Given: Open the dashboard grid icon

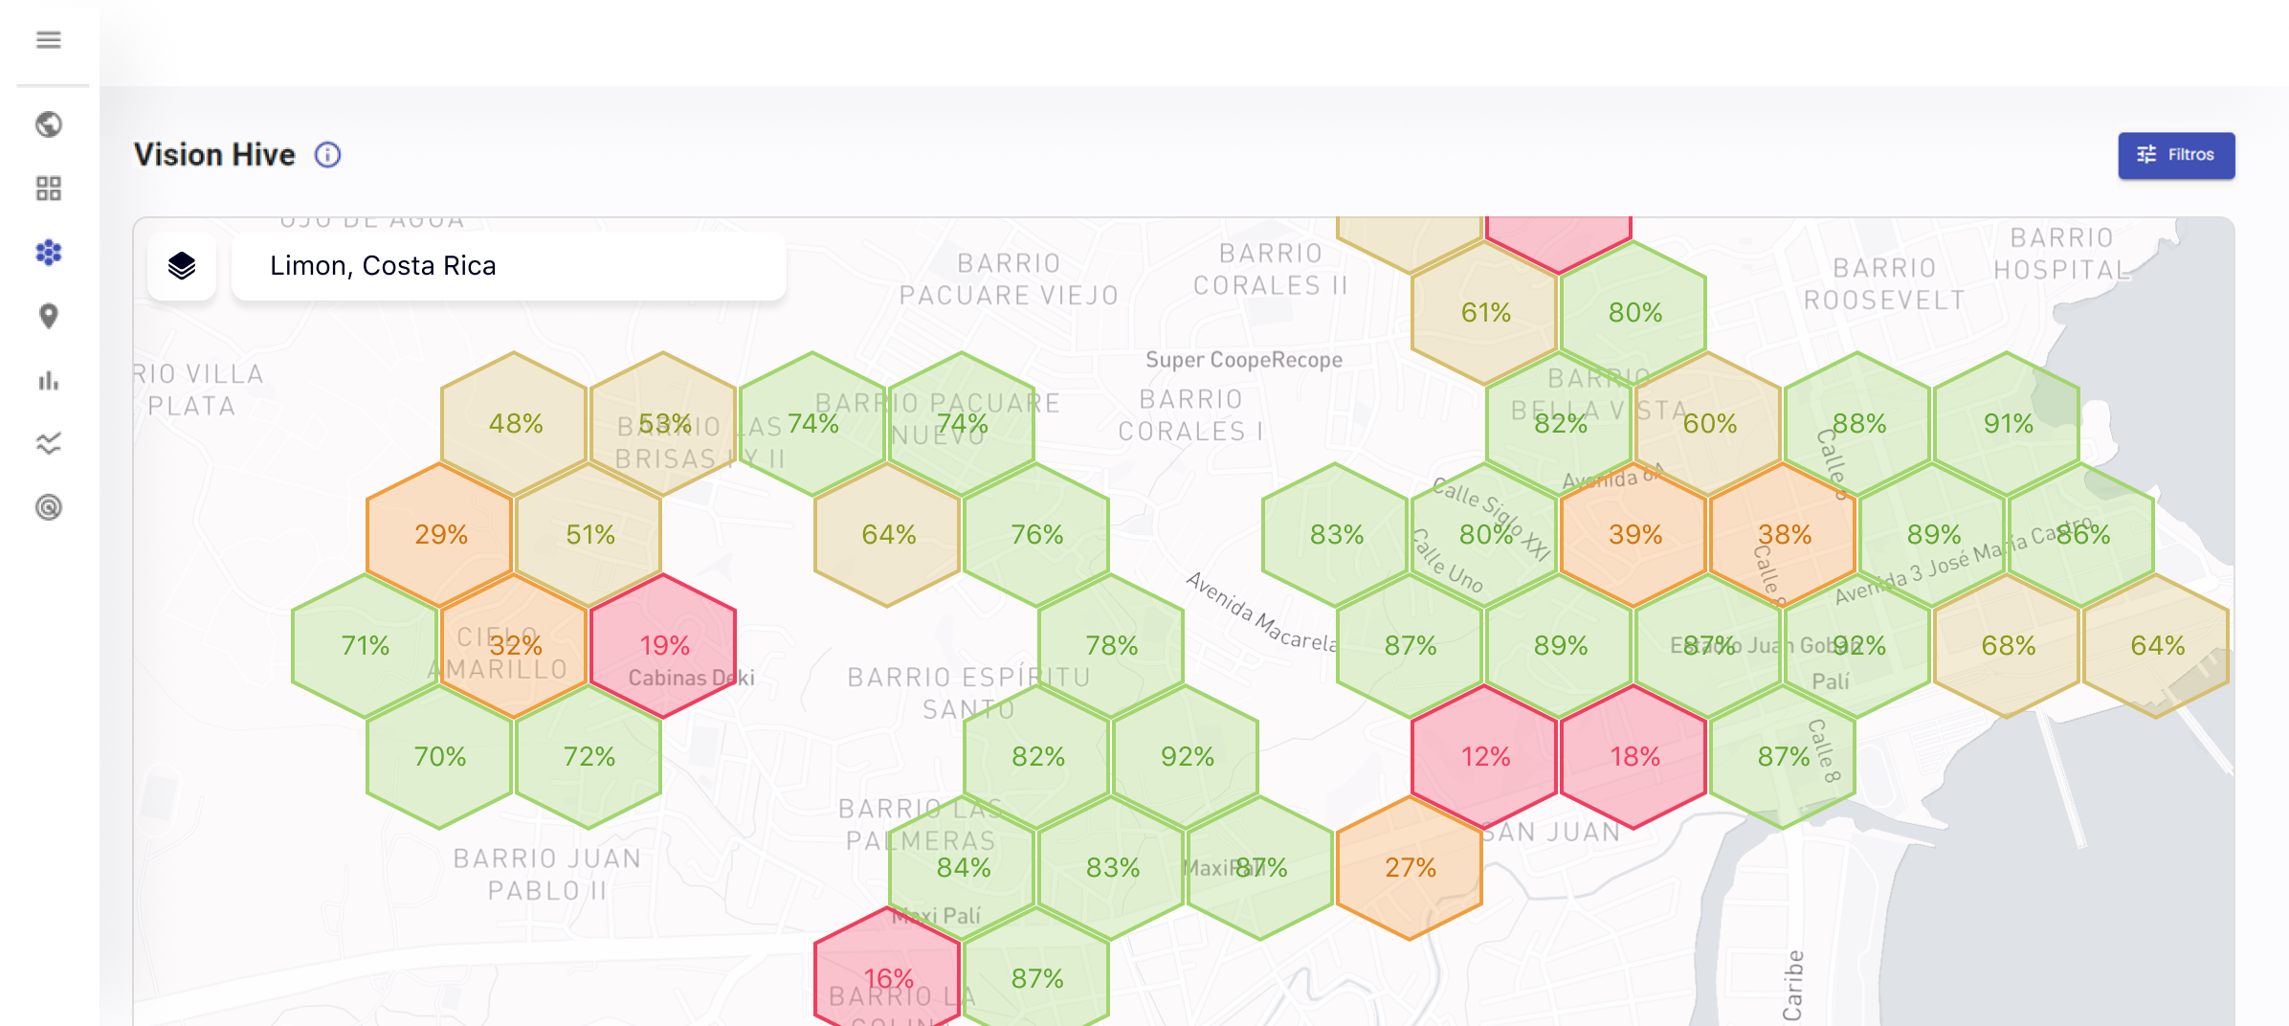Looking at the screenshot, I should [x=49, y=189].
